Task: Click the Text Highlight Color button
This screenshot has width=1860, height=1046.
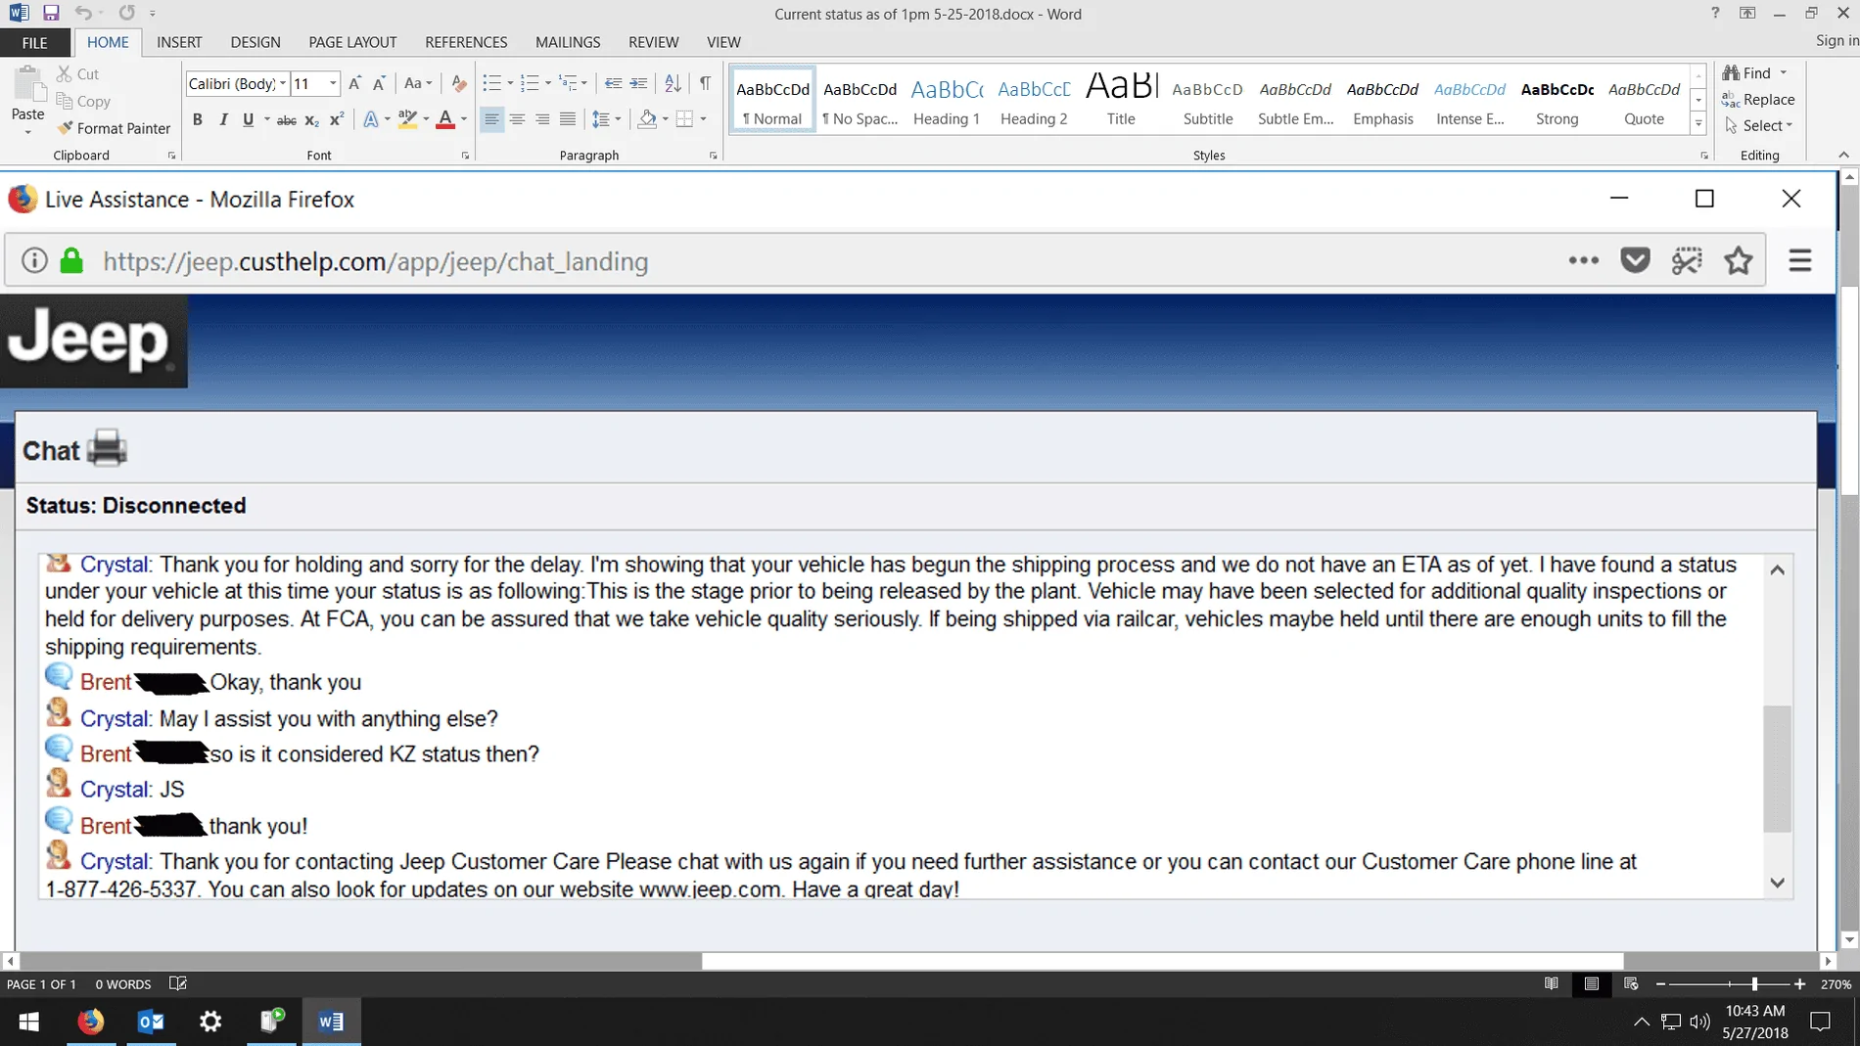Action: point(407,120)
